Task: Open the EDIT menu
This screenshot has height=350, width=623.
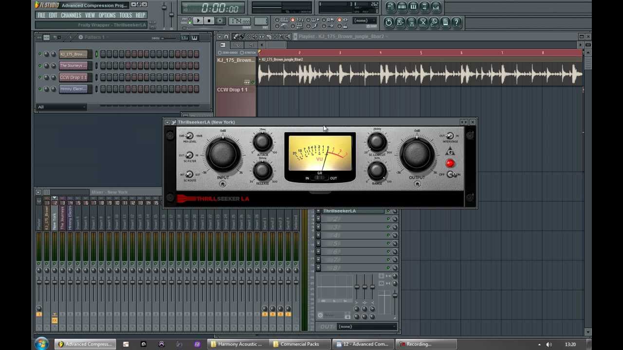Action: tap(53, 15)
